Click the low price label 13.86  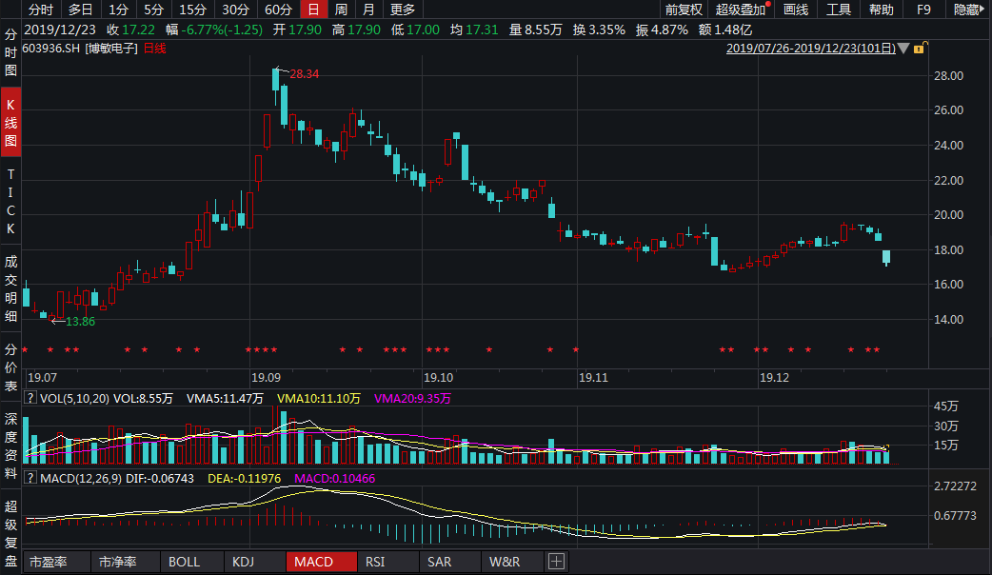click(80, 322)
